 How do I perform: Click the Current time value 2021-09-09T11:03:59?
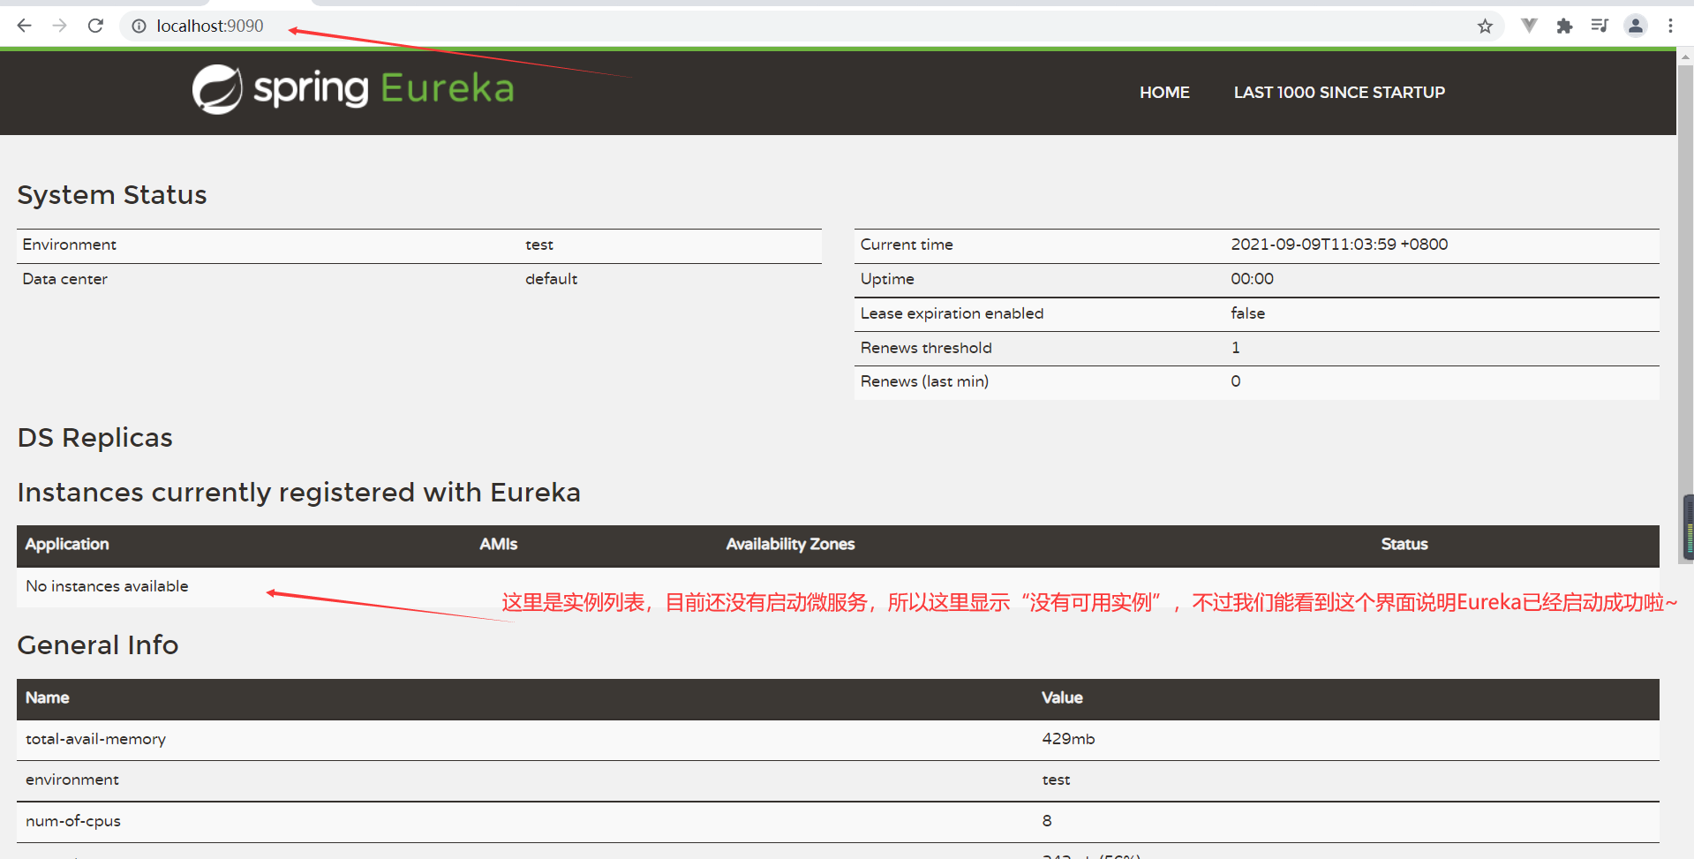click(x=1339, y=245)
